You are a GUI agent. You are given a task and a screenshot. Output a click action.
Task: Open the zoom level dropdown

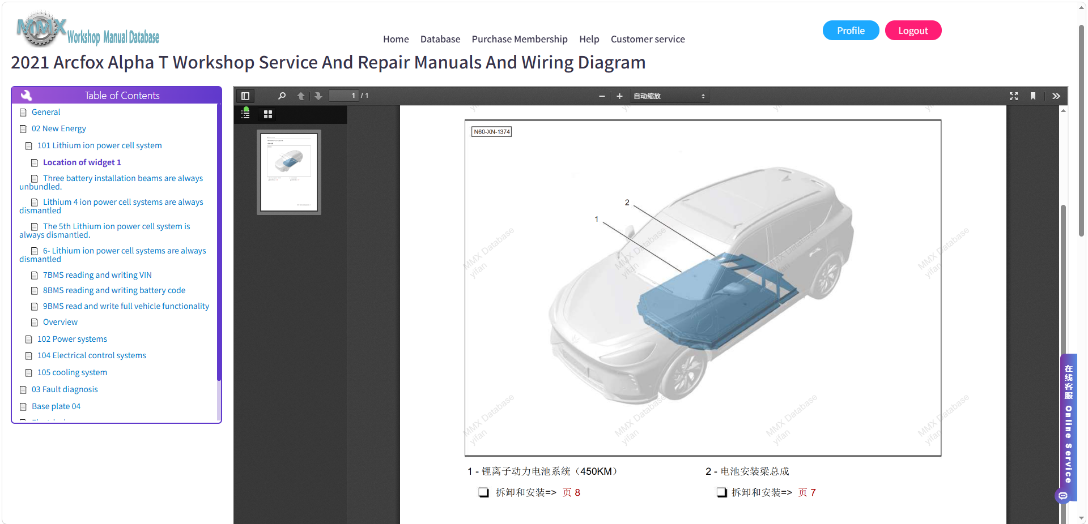(669, 96)
